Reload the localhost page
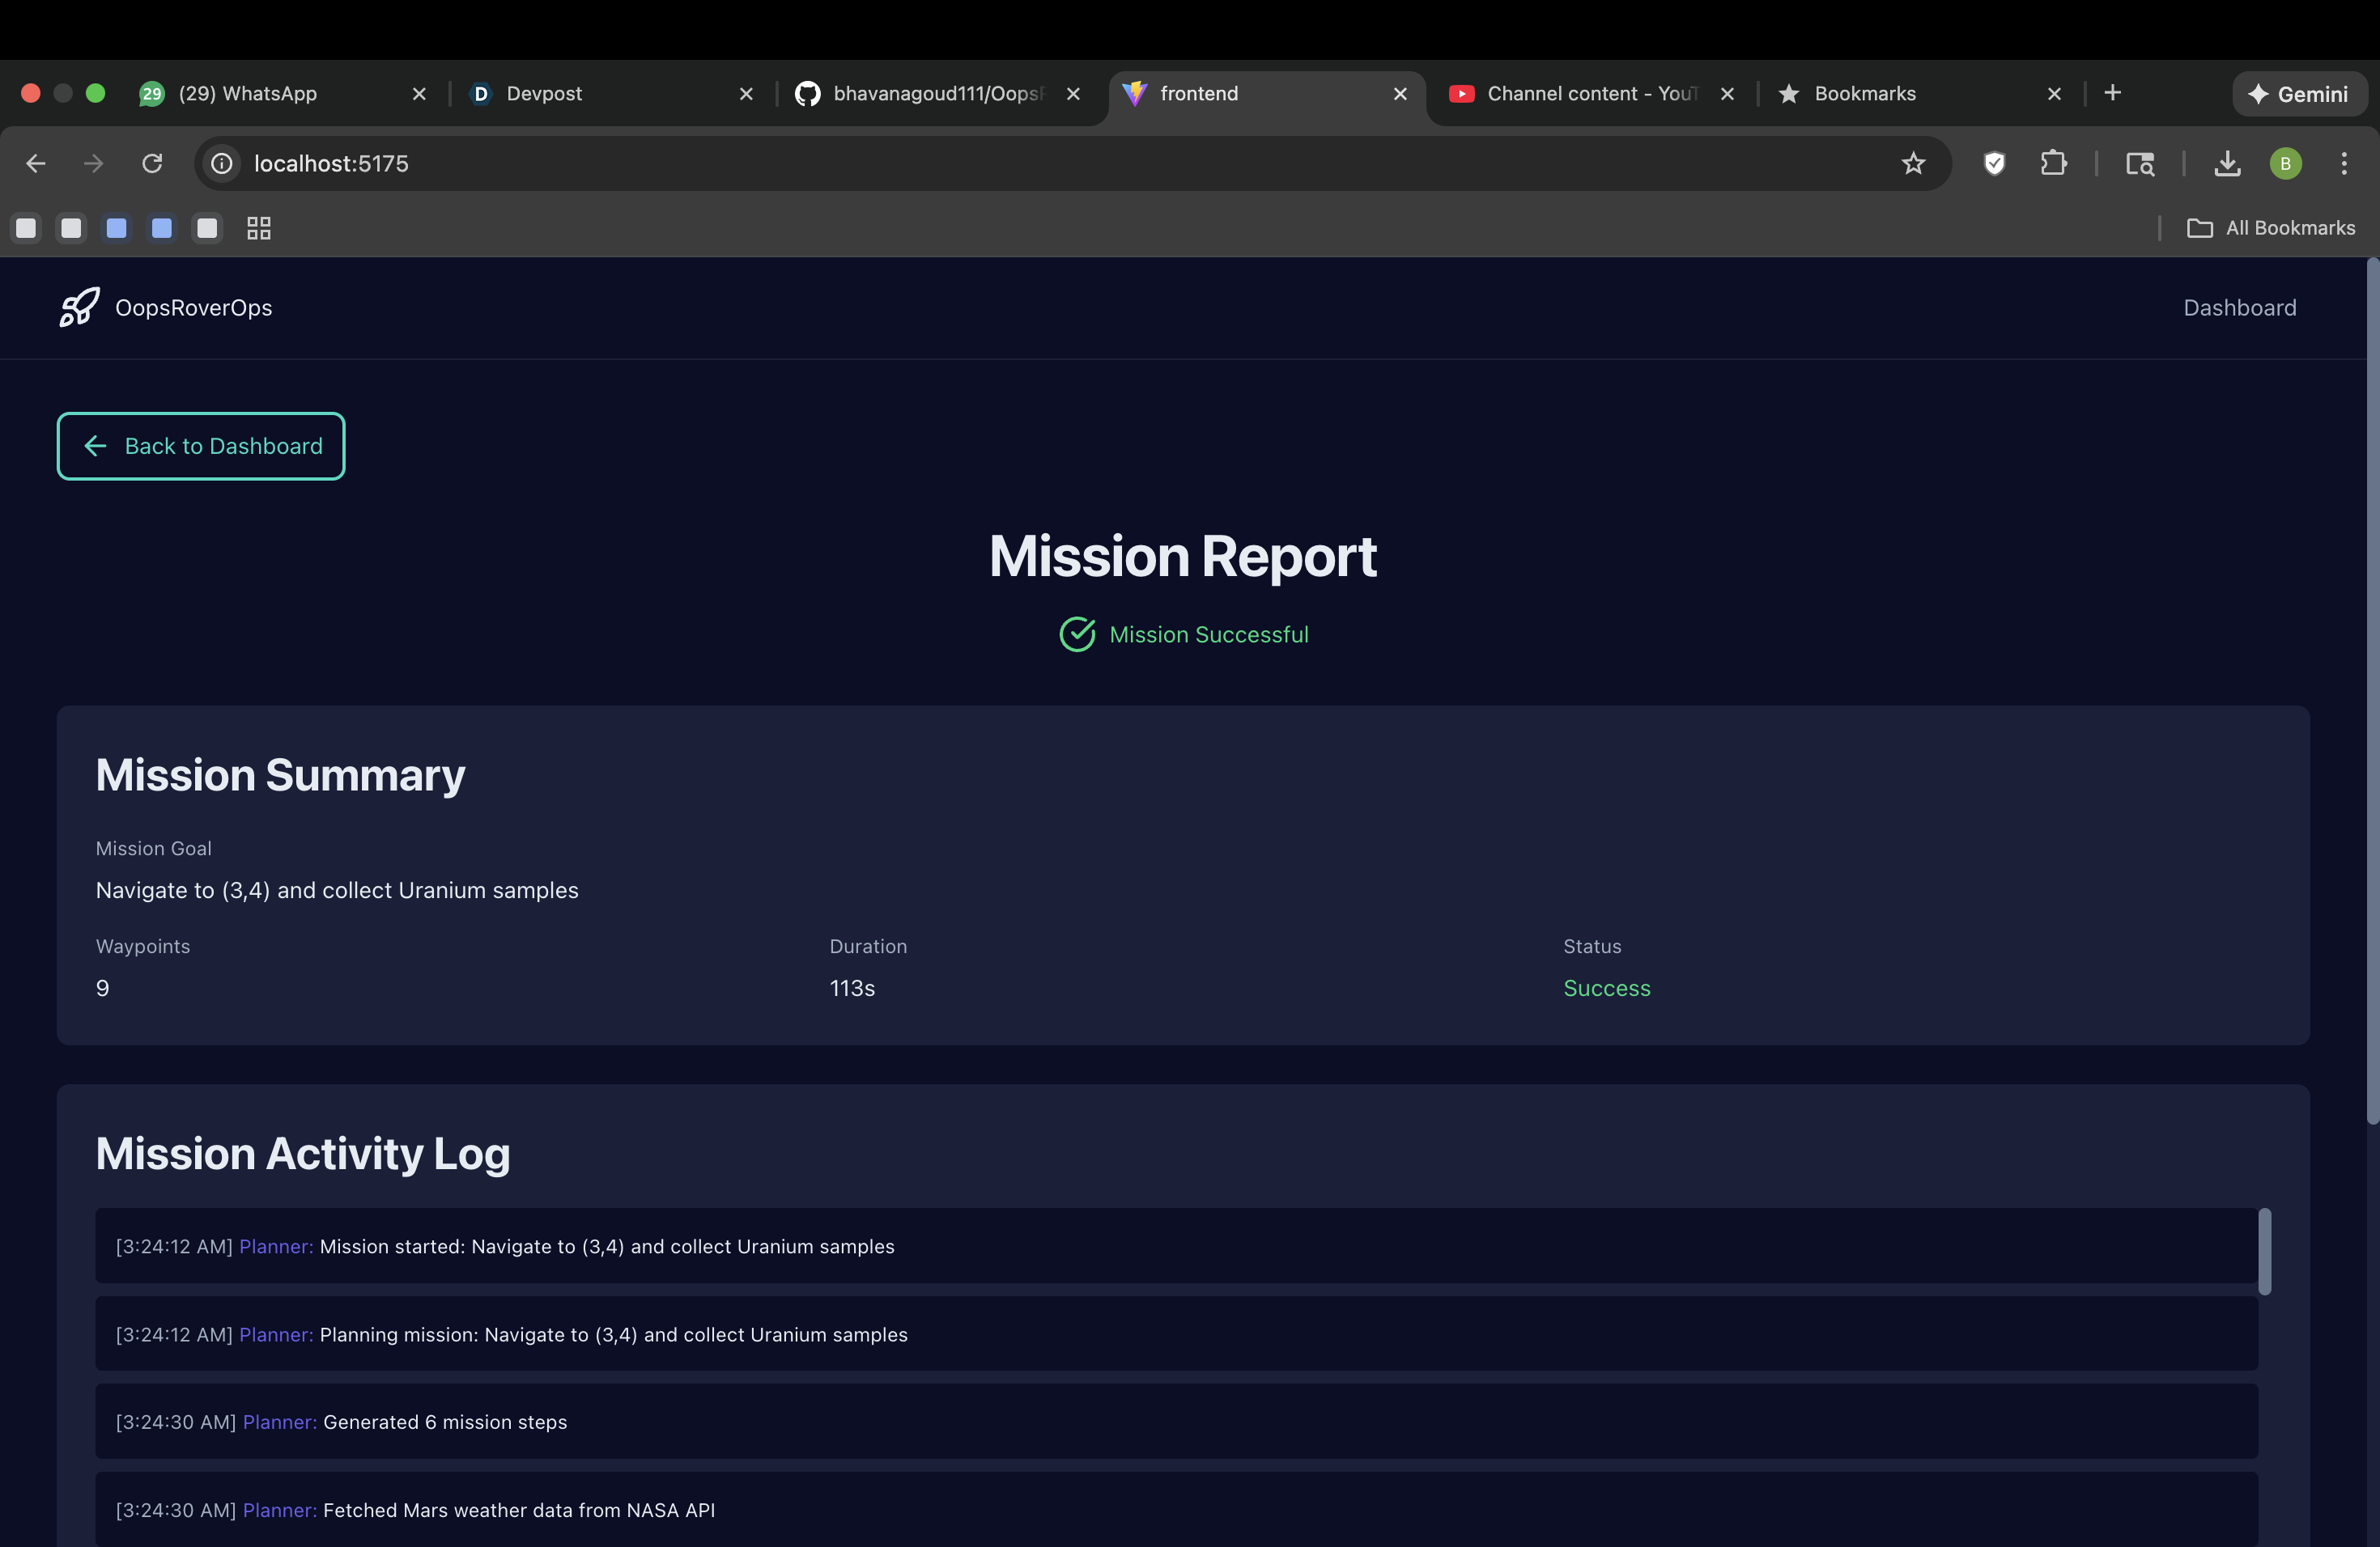 pos(152,163)
